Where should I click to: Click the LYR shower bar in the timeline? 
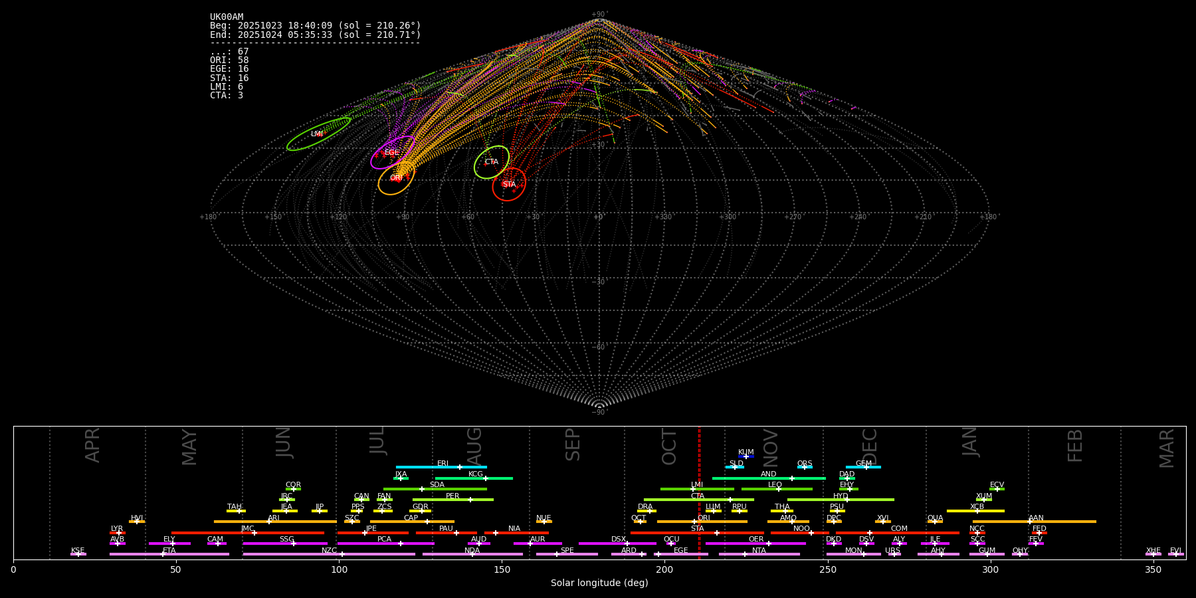(x=118, y=533)
